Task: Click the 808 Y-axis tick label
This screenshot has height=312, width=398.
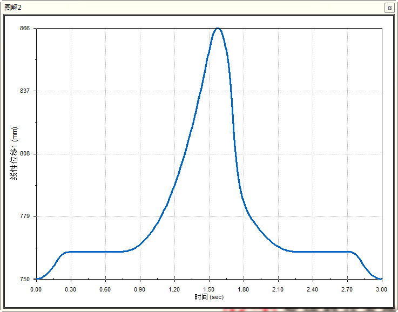Action: 25,154
